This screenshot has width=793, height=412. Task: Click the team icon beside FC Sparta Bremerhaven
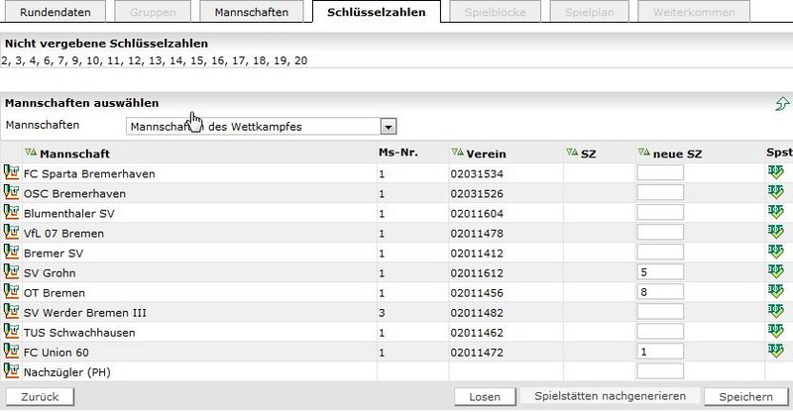point(12,173)
